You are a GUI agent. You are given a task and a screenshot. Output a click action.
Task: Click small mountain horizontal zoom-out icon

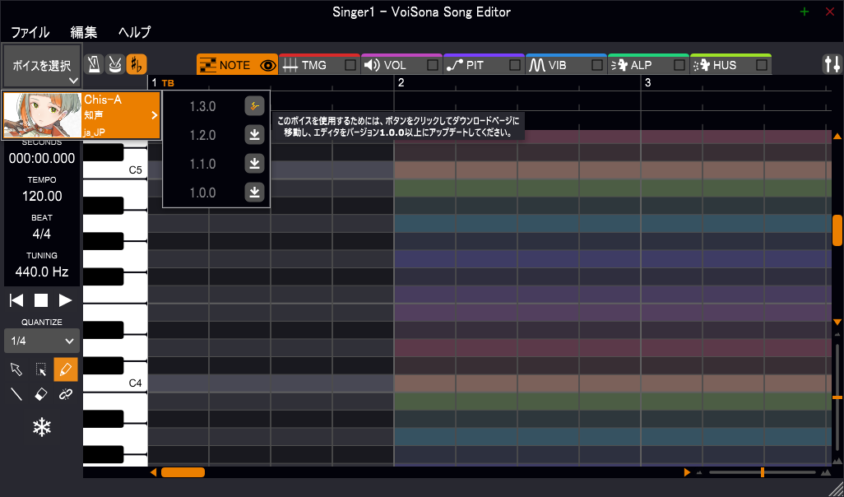tap(700, 473)
